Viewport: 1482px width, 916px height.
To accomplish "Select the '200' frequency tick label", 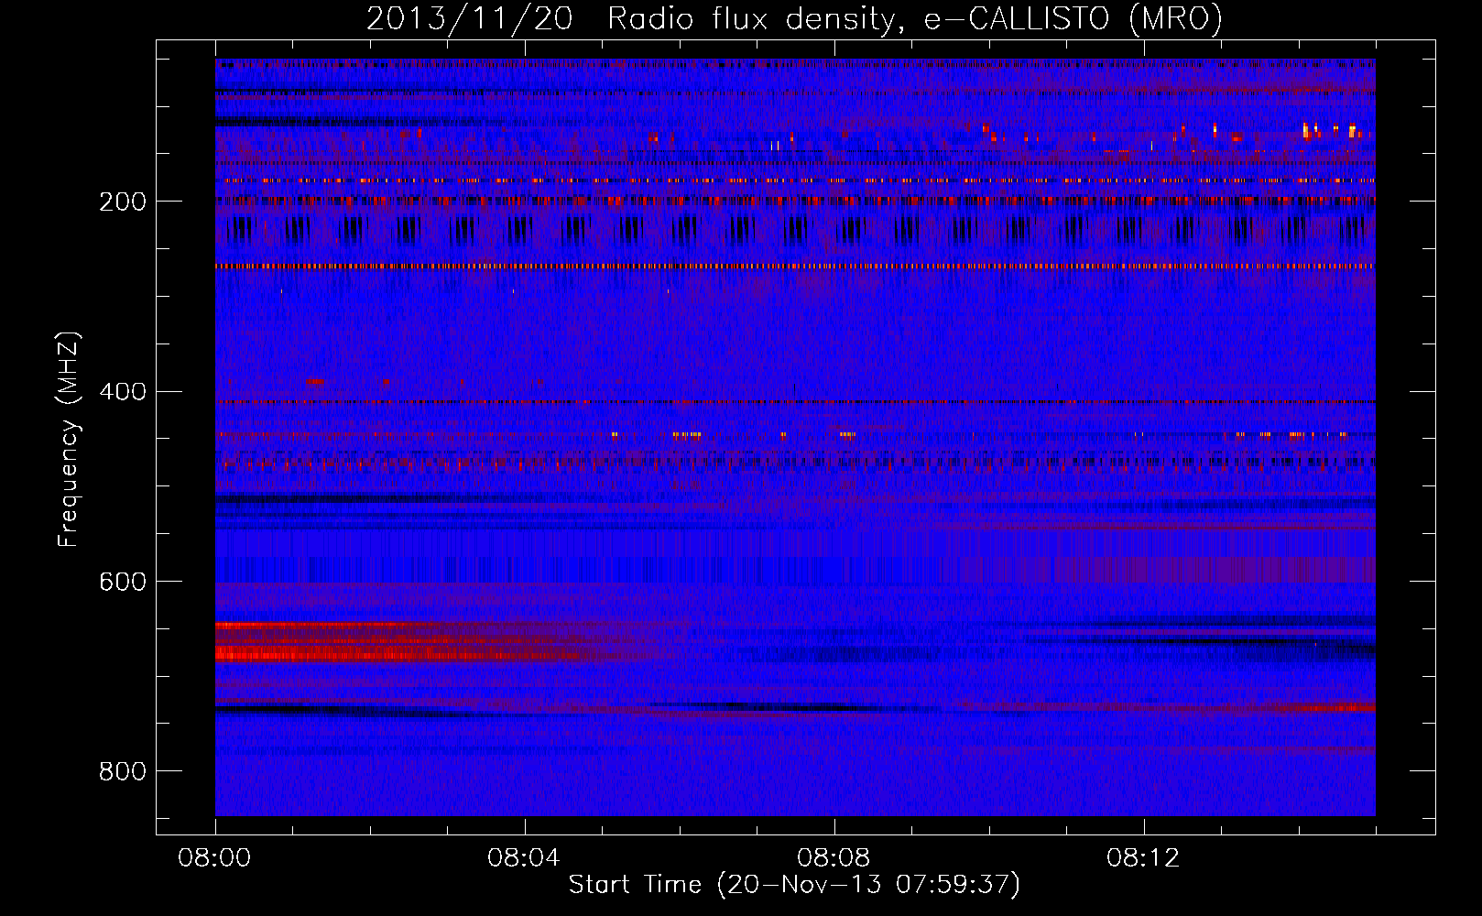I will (123, 202).
